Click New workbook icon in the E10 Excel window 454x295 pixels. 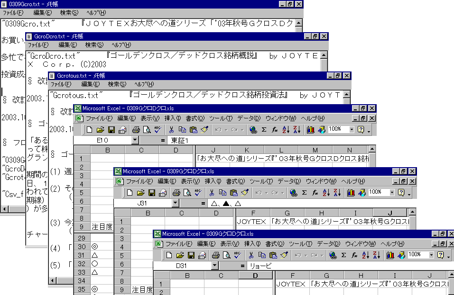coord(89,130)
